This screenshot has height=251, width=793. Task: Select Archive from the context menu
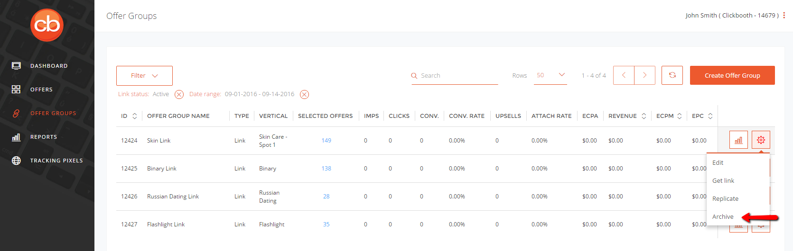(x=723, y=217)
